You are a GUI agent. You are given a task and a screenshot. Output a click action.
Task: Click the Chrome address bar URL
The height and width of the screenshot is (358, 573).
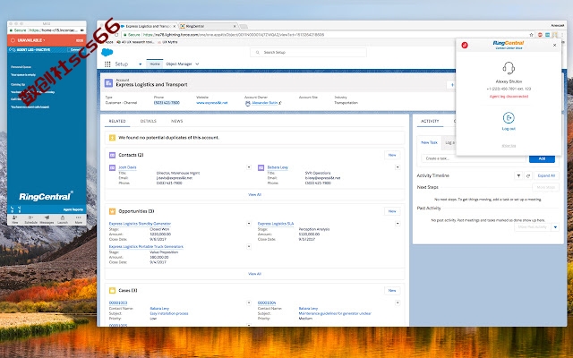tap(233, 35)
